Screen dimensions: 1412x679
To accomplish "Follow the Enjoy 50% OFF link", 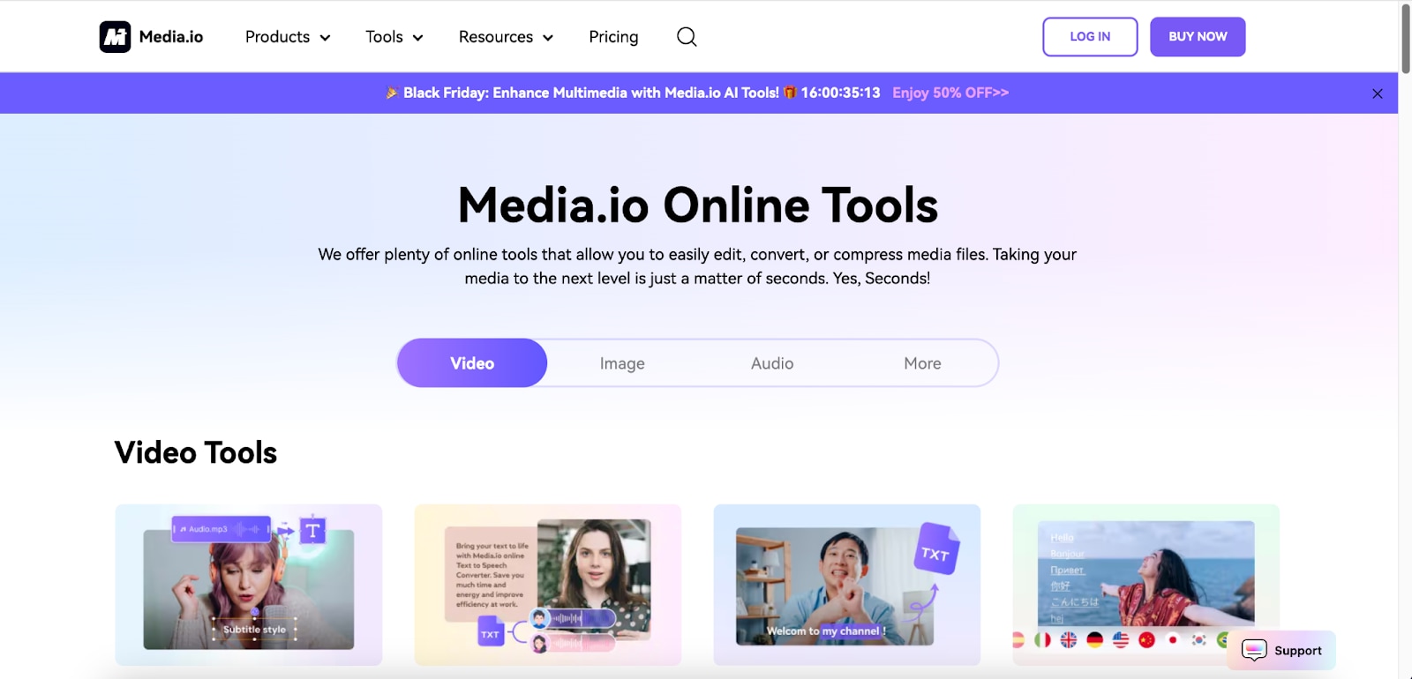I will 950,93.
